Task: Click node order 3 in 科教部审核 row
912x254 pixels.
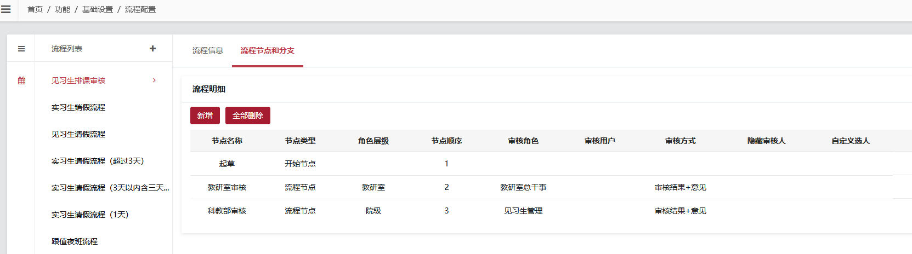Action: (447, 211)
